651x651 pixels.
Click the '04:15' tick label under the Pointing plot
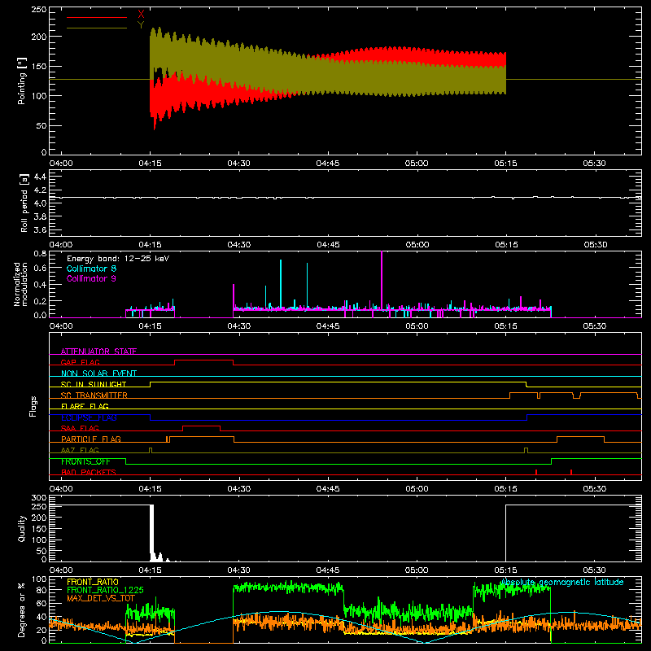click(x=150, y=164)
